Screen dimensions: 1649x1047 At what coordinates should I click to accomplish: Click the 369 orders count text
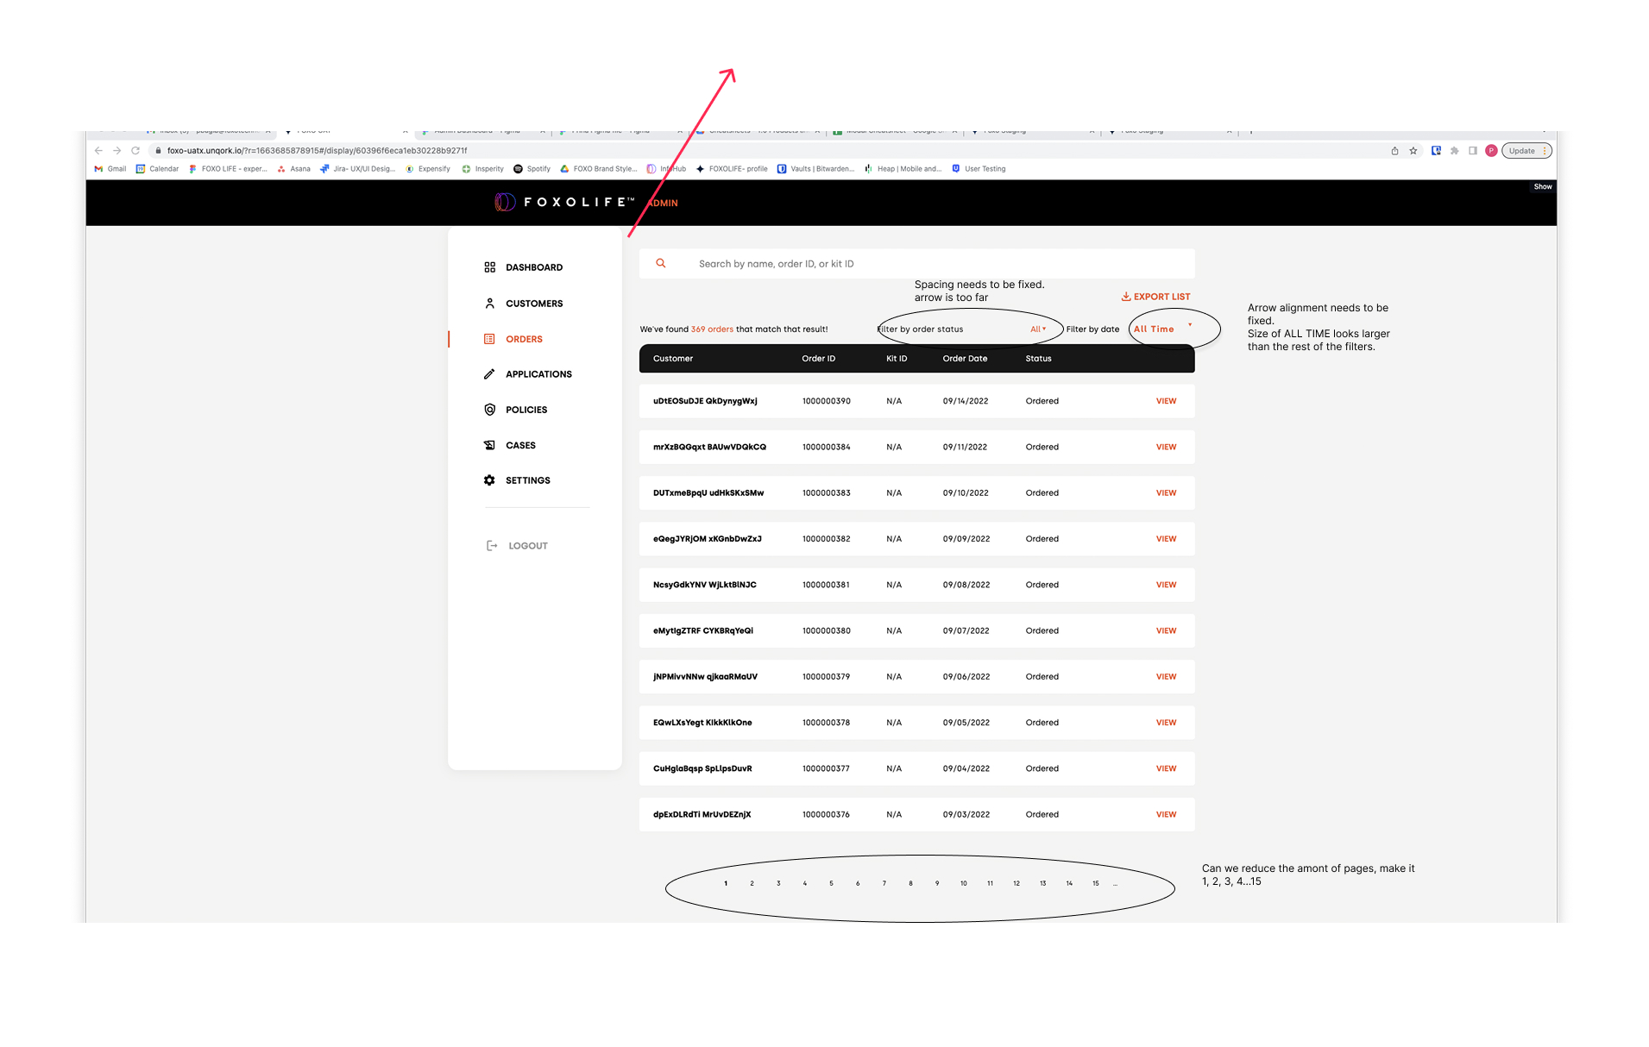[712, 329]
